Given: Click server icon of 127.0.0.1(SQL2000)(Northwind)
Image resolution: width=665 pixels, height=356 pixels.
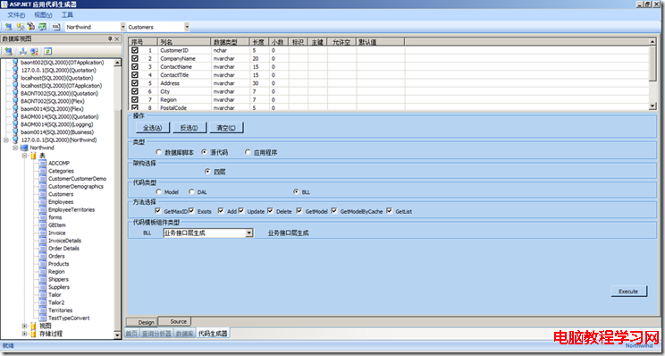Looking at the screenshot, I should click(x=16, y=140).
